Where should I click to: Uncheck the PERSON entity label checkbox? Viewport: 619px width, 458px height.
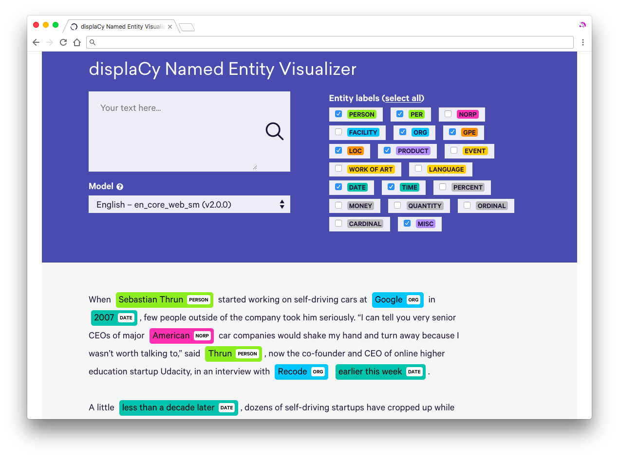(x=338, y=114)
